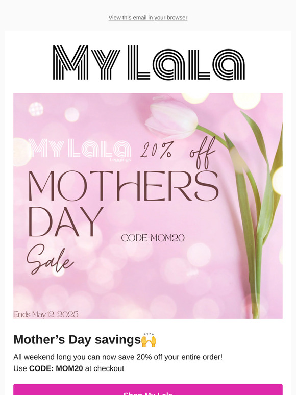Open "View this email in your browser" link
Screen dimensions: 296x395
pyautogui.click(x=148, y=18)
